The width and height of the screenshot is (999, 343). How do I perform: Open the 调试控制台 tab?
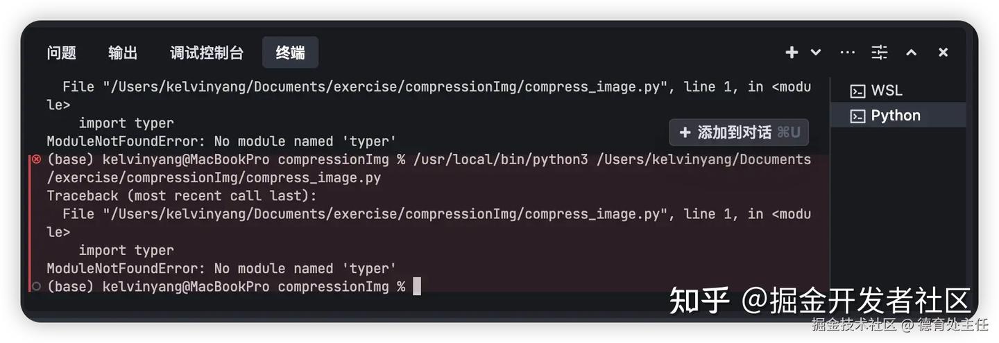[207, 53]
